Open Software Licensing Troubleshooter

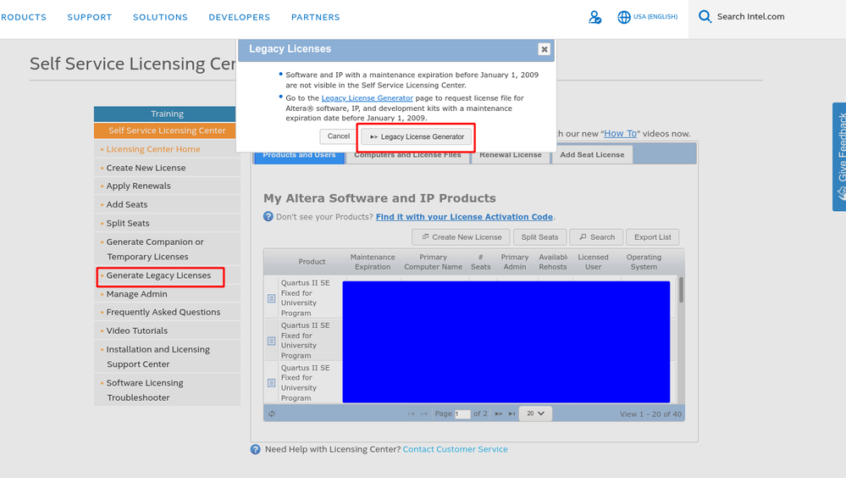(145, 390)
